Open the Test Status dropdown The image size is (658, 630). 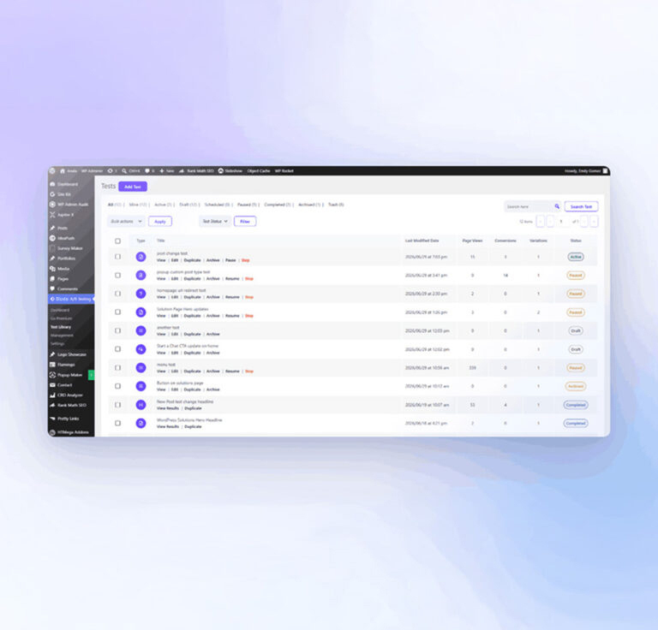(x=215, y=222)
